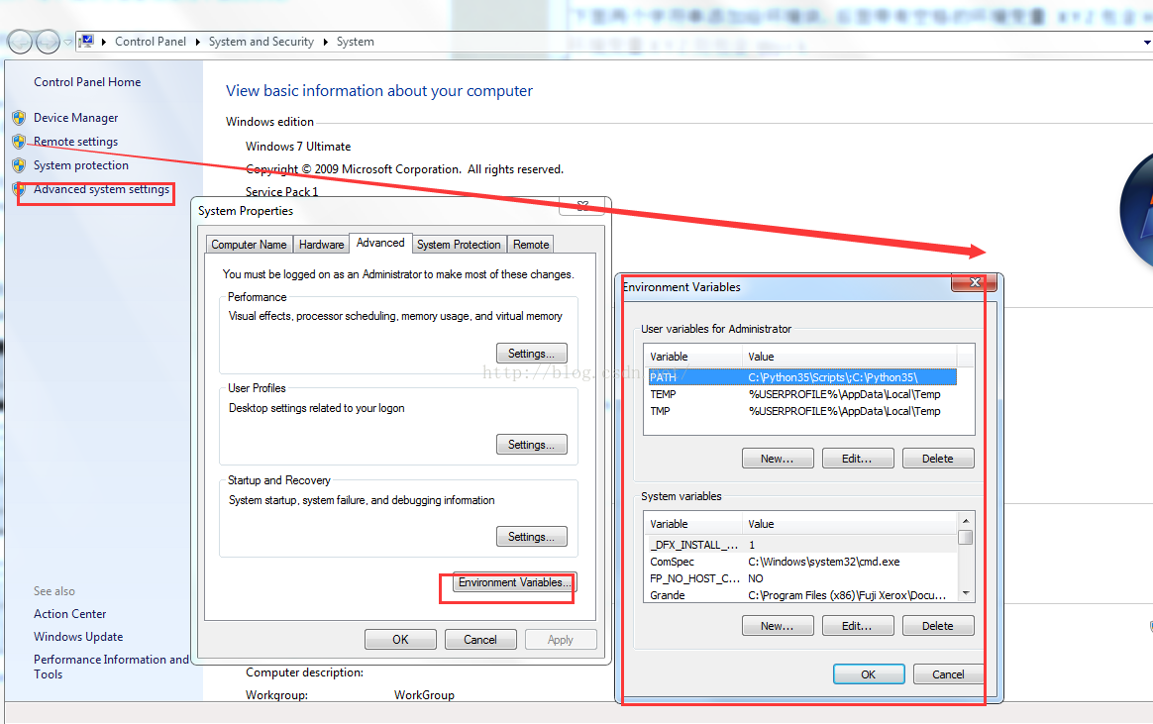This screenshot has width=1153, height=724.
Task: Switch to Computer Name tab
Action: tap(250, 244)
